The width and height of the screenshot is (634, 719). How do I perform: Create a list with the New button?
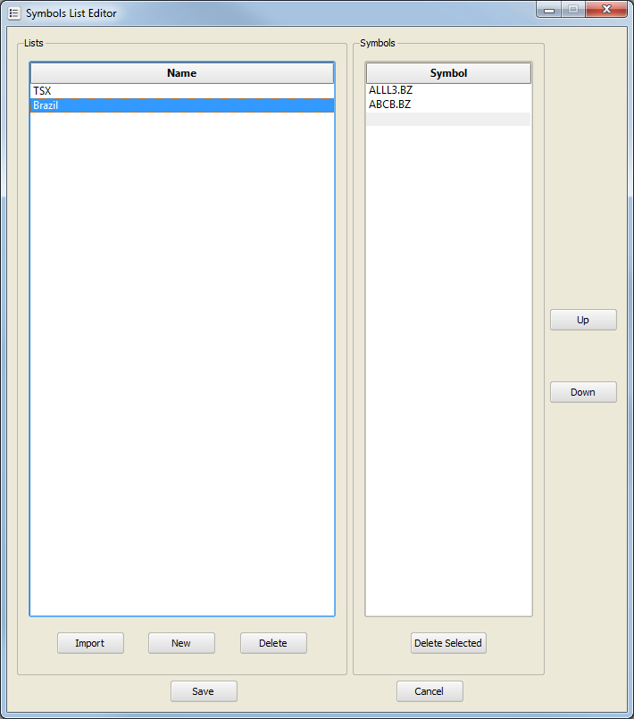click(181, 643)
